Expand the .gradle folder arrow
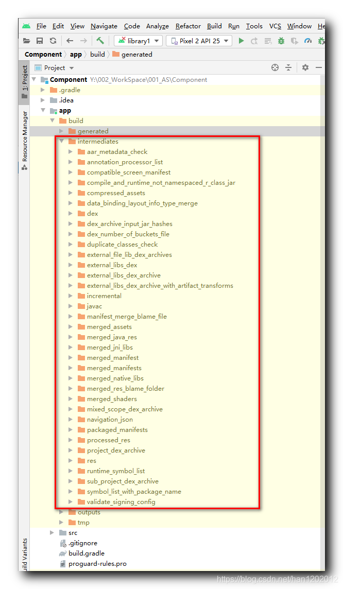The image size is (343, 589). [x=43, y=90]
